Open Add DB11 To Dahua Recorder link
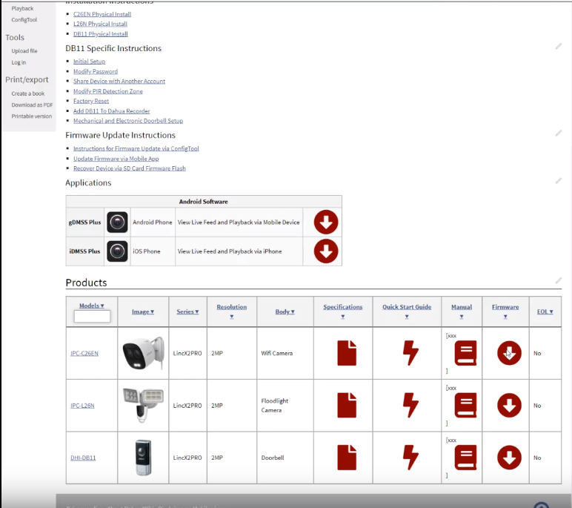The height and width of the screenshot is (508, 572). pos(112,111)
